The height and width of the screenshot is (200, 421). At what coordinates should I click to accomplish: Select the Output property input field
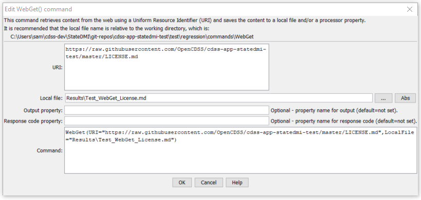coord(167,110)
